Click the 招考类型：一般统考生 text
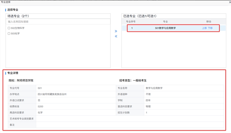 133,80
